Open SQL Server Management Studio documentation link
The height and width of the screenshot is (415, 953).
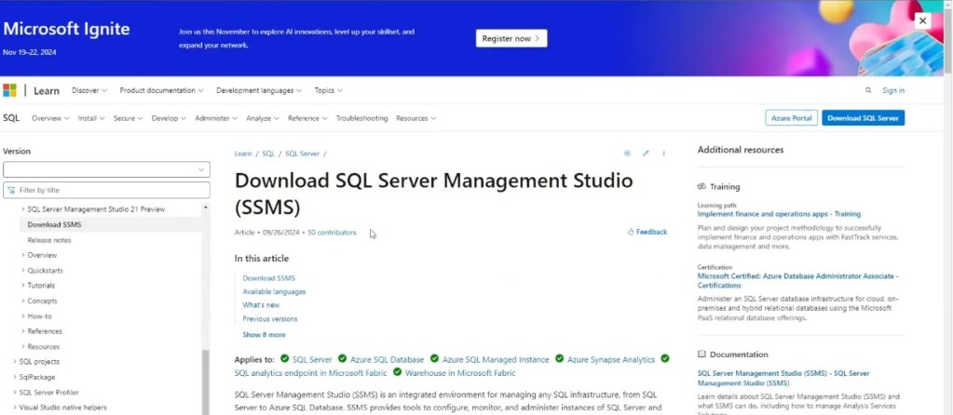tap(783, 378)
